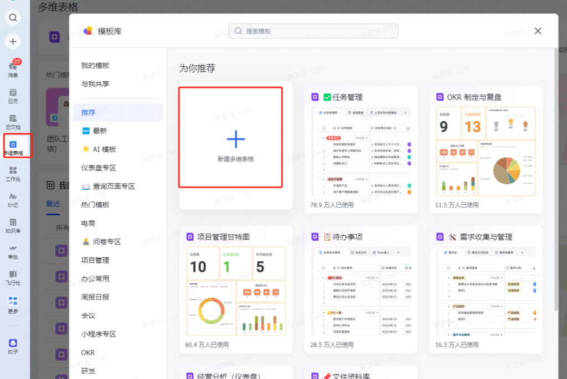
Task: Click the 78.9 万人已使用 text
Action: point(332,205)
